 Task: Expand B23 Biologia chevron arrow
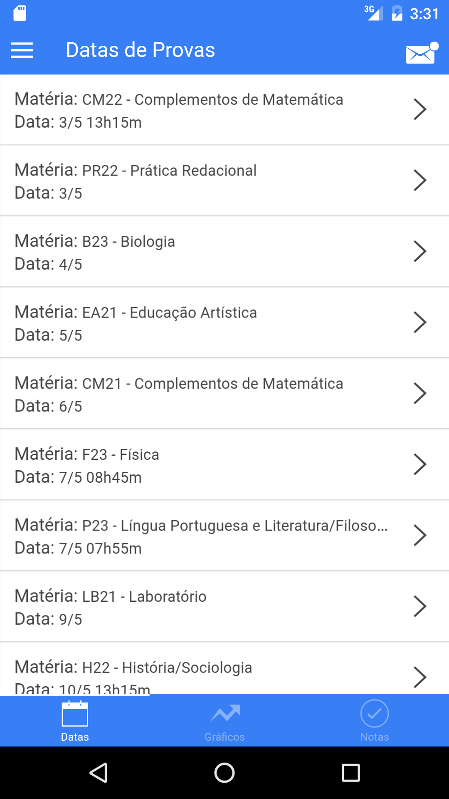[420, 251]
